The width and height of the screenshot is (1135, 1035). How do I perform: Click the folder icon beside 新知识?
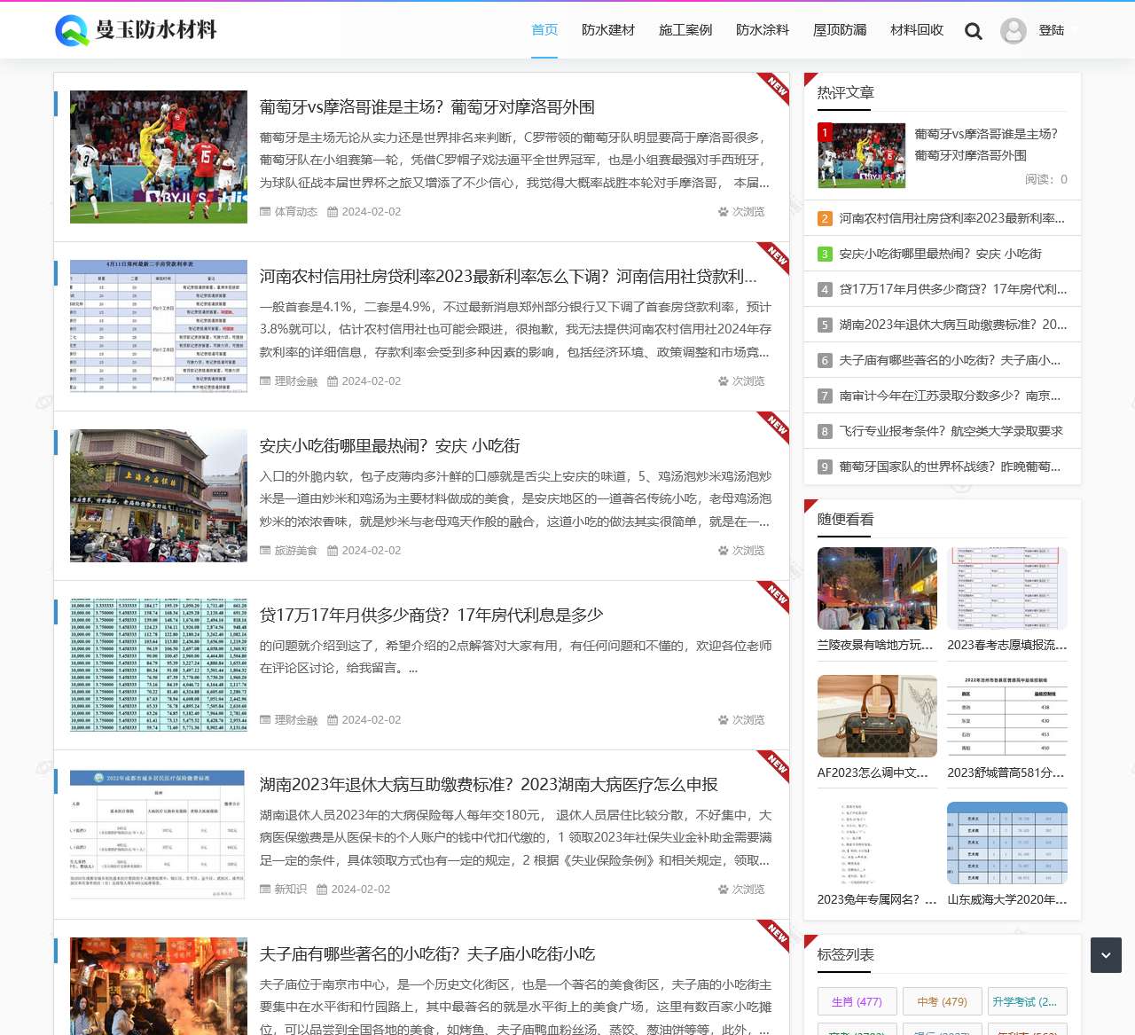(x=264, y=889)
